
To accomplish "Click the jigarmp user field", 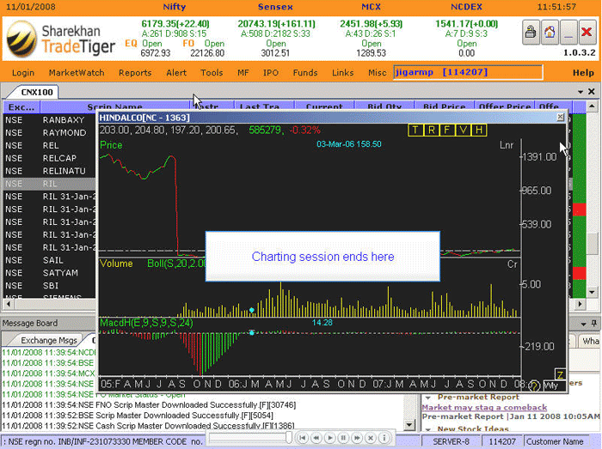I will pyautogui.click(x=468, y=72).
